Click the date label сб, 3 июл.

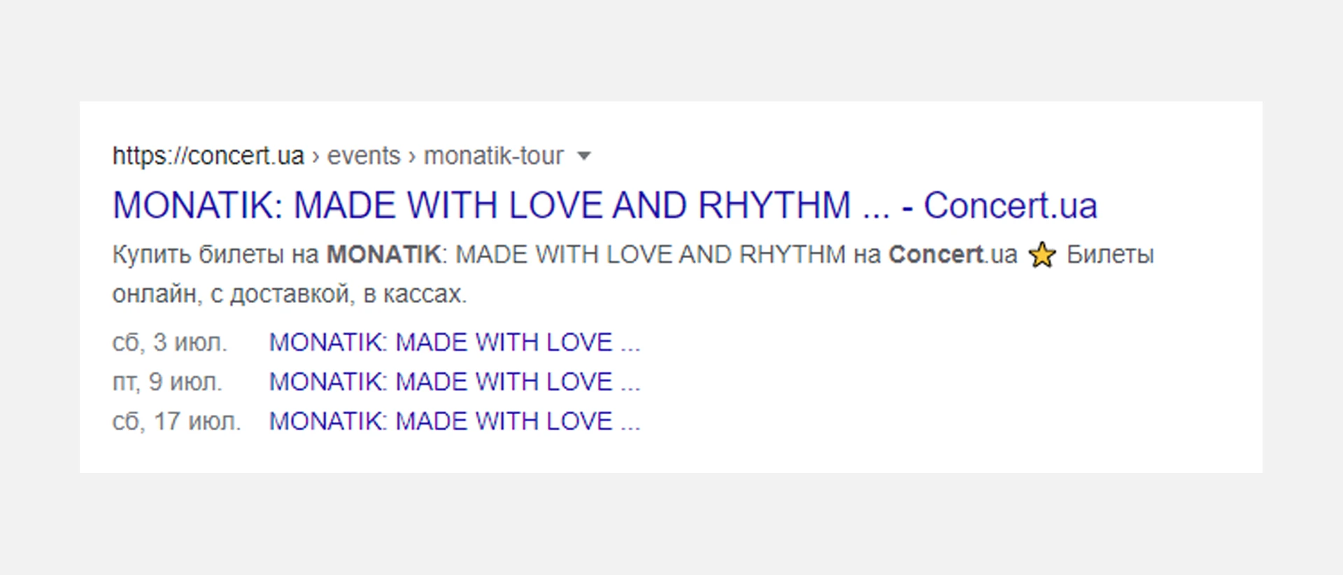point(169,342)
